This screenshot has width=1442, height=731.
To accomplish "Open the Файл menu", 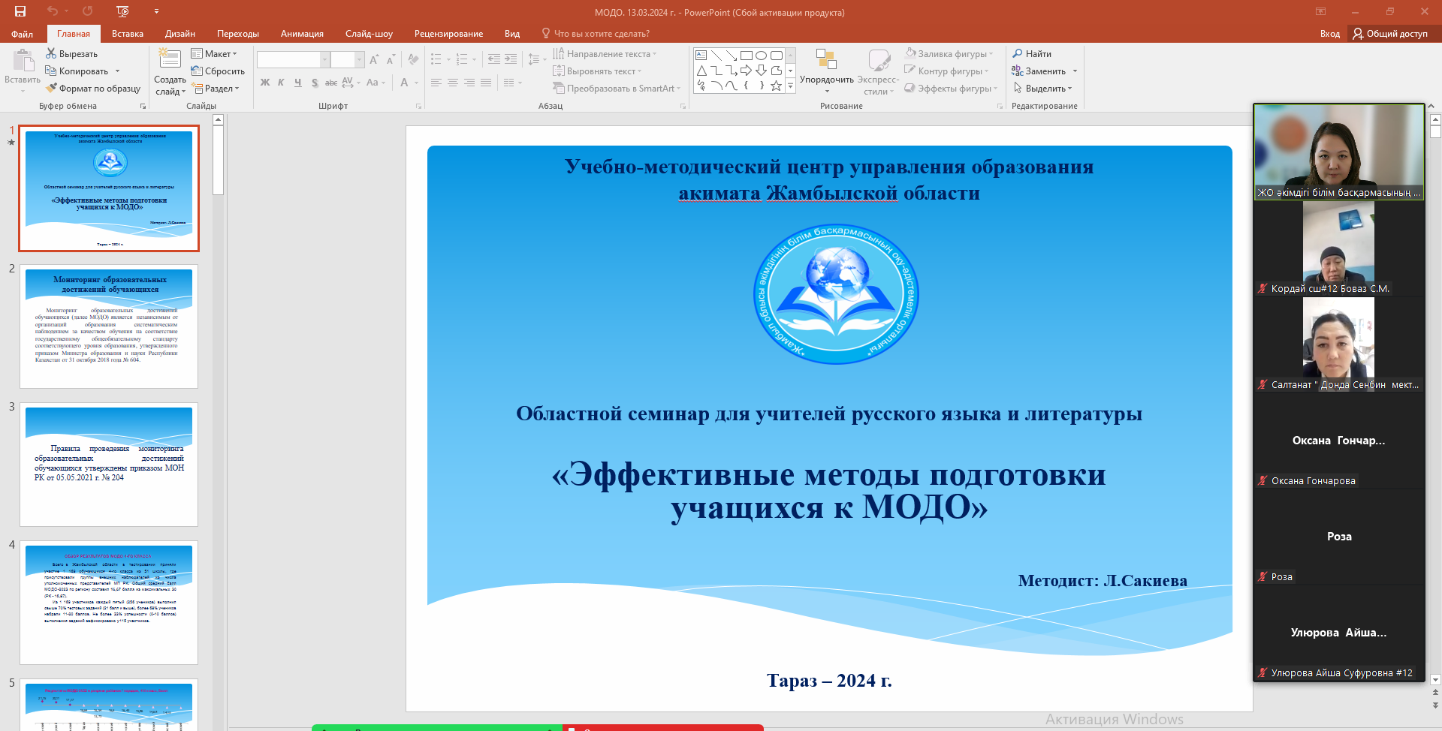I will tap(22, 34).
